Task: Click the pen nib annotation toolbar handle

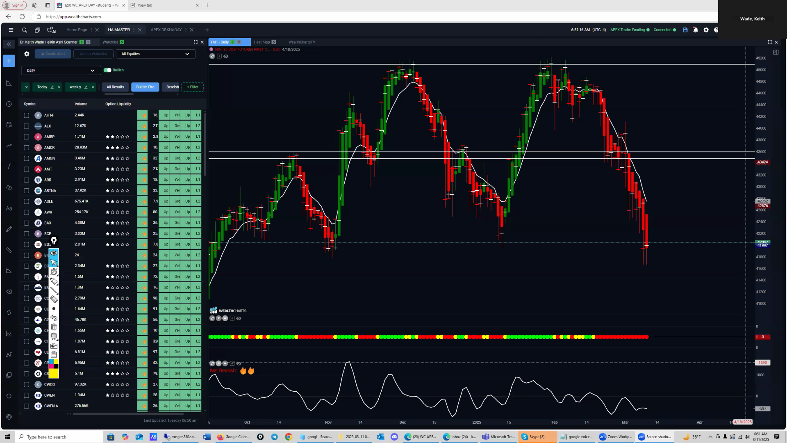Action: coord(54,241)
